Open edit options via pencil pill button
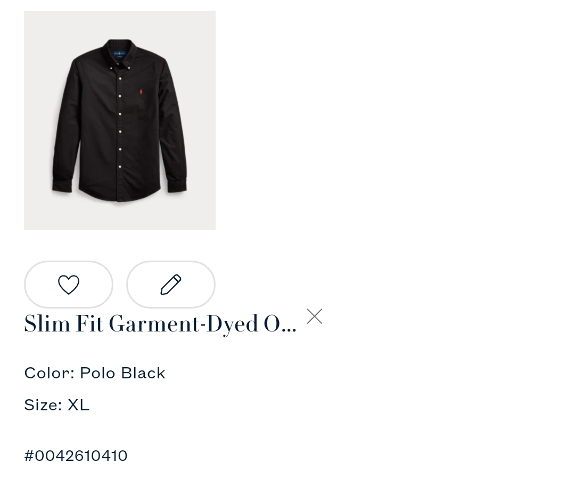 coord(171,285)
